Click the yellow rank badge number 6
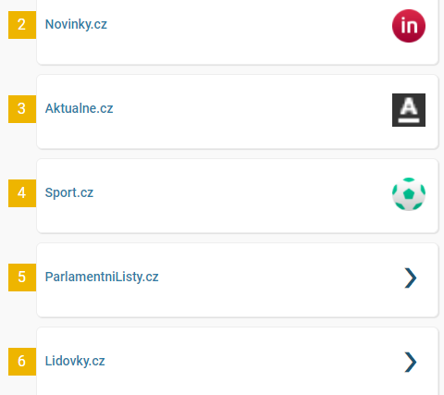The image size is (444, 395). point(22,362)
